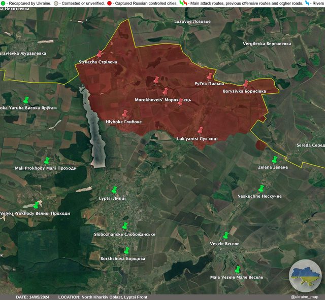Viewport: 325px width, 300px height.
Task: Select the green pin above Neskuchne
Action: (x=261, y=189)
